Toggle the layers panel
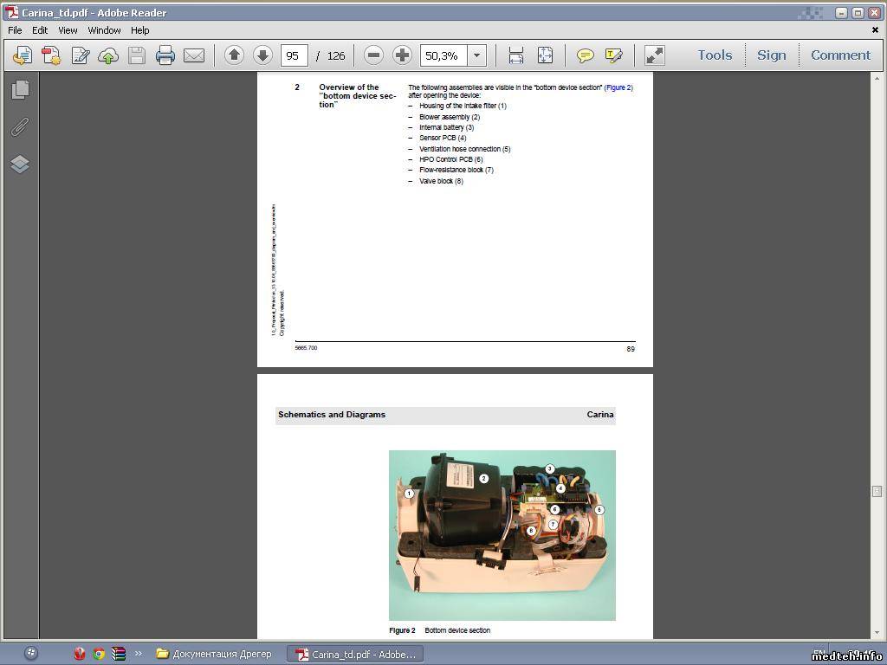This screenshot has width=887, height=665. point(20,165)
